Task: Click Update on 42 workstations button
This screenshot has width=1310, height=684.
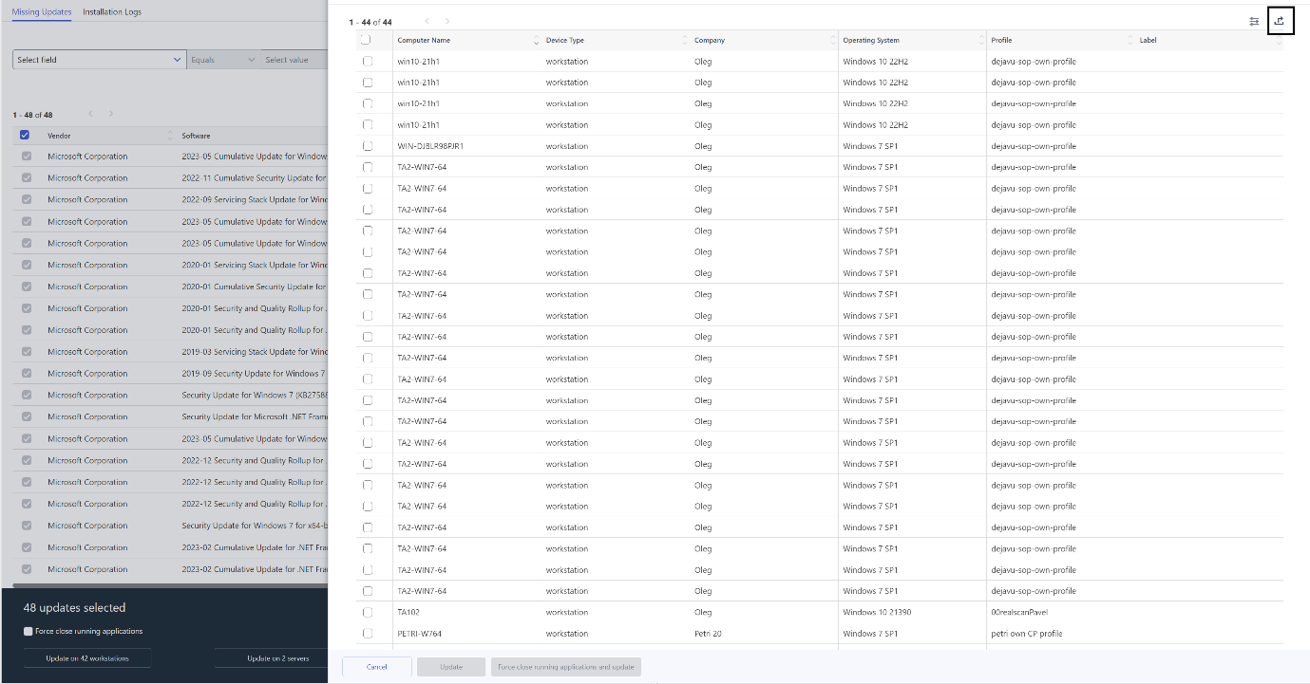Action: point(87,658)
